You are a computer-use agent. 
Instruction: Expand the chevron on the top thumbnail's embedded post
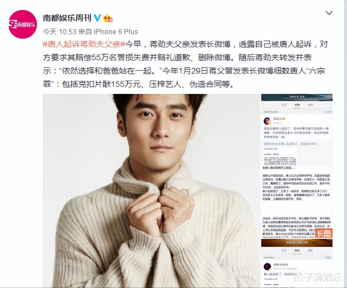click(329, 119)
